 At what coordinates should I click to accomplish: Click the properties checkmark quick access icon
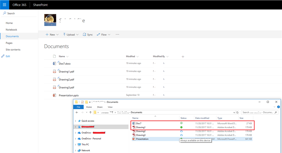click(82, 102)
